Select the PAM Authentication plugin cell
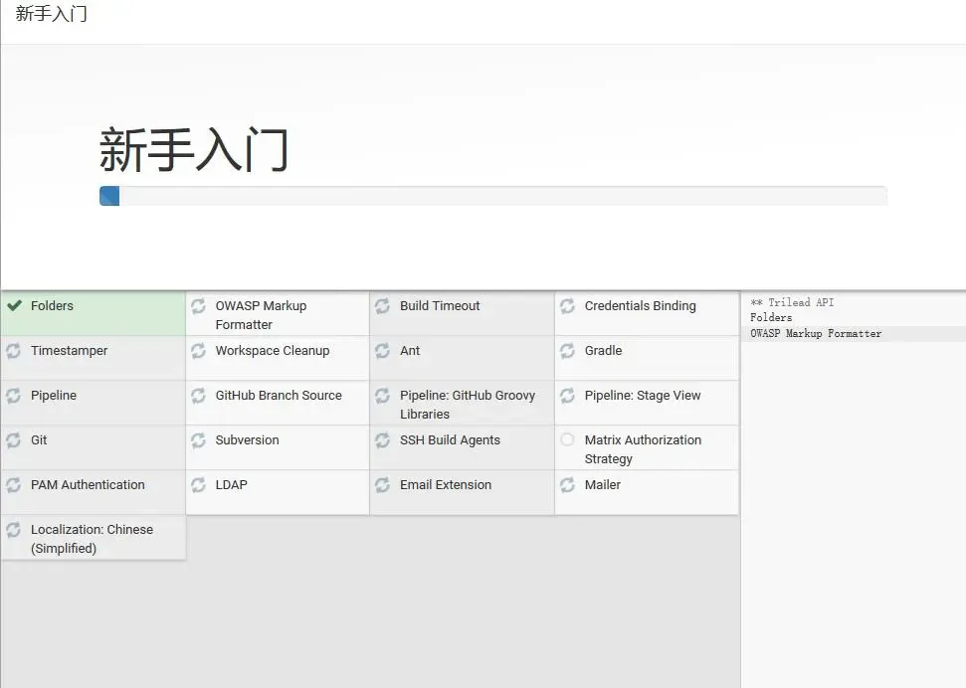The height and width of the screenshot is (688, 966). 92,492
